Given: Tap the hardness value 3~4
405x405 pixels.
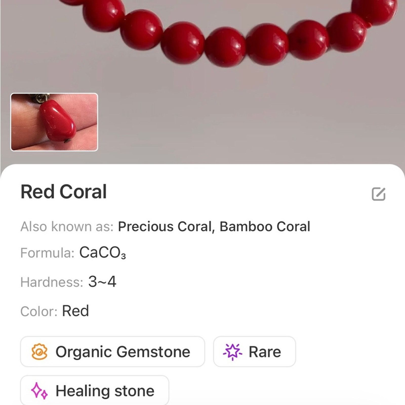Looking at the screenshot, I should coord(102,281).
